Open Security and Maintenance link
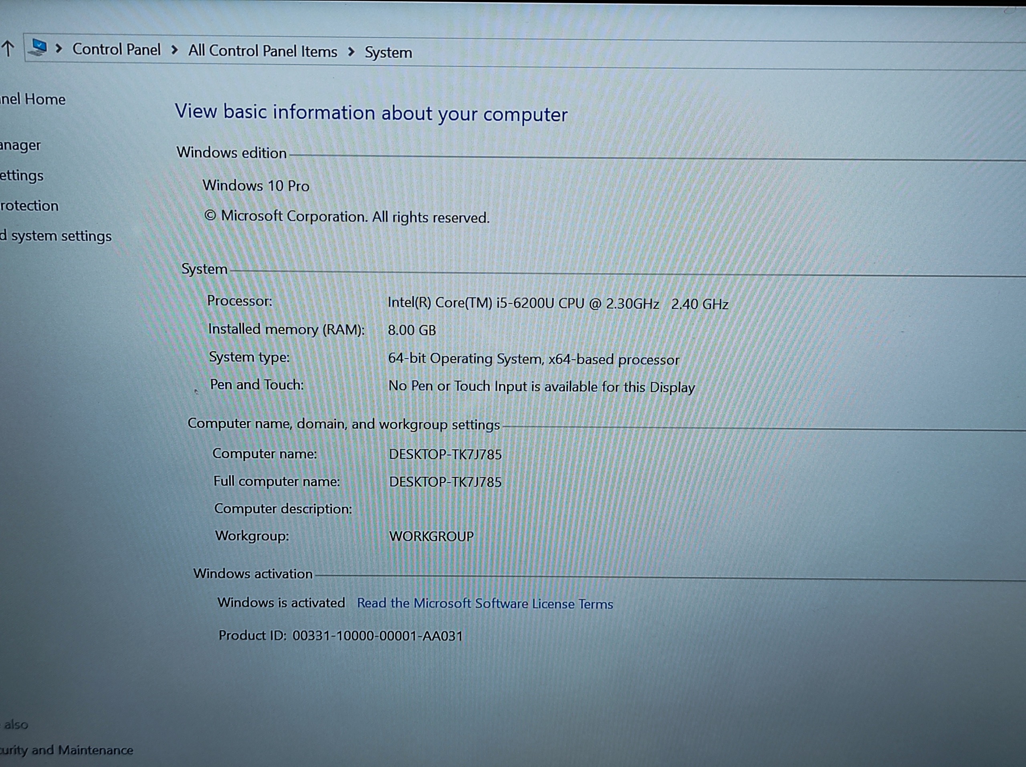 click(x=66, y=750)
